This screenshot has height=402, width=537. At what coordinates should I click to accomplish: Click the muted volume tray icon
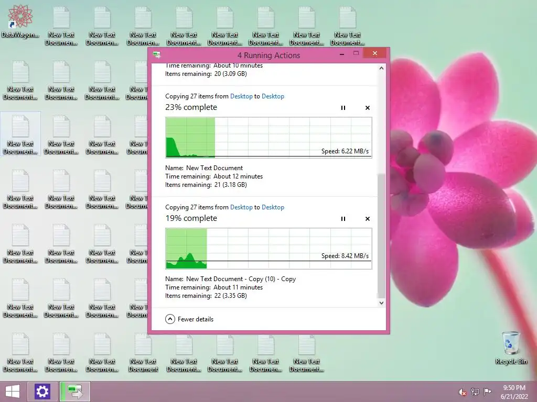point(463,392)
